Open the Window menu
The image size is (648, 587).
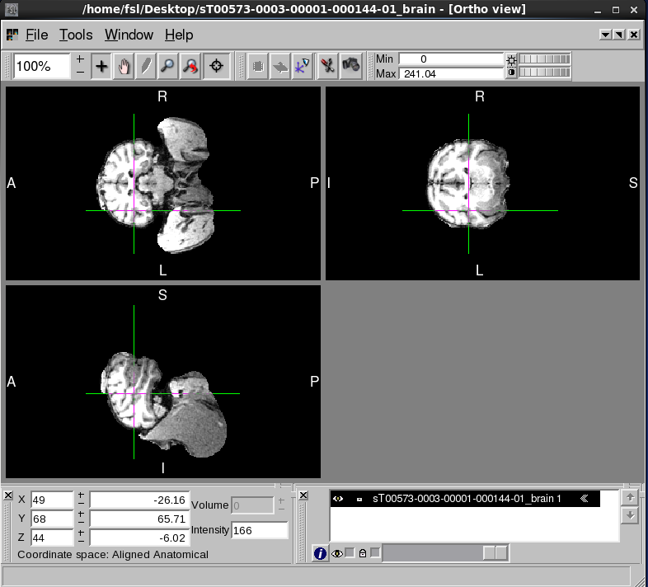[129, 35]
